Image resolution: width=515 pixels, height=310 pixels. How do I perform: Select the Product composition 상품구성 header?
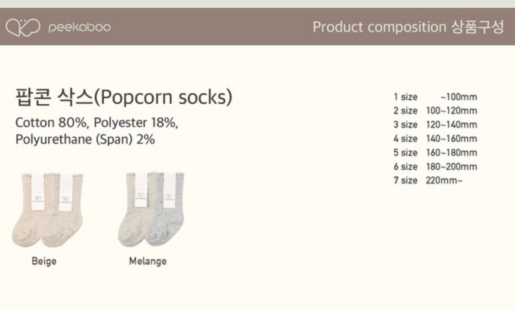pos(408,27)
